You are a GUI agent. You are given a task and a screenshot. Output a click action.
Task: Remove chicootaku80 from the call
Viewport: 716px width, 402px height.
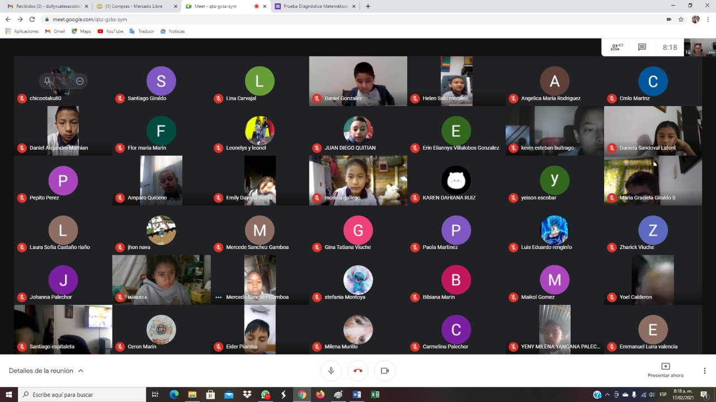pyautogui.click(x=79, y=81)
